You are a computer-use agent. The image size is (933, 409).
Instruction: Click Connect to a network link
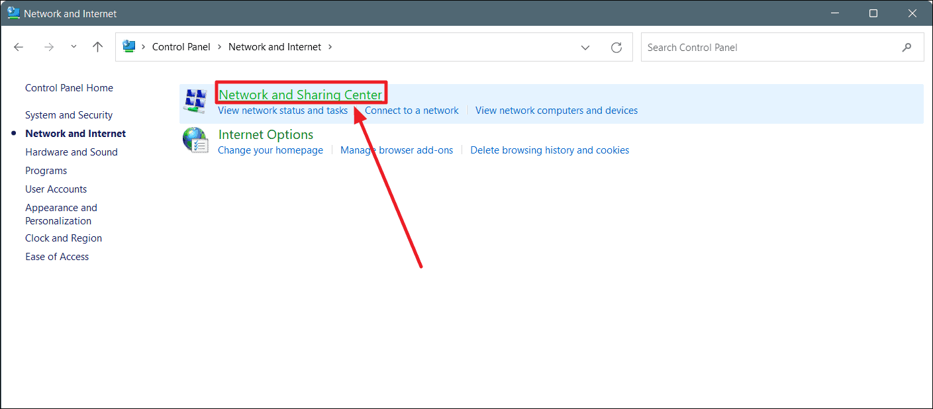411,111
